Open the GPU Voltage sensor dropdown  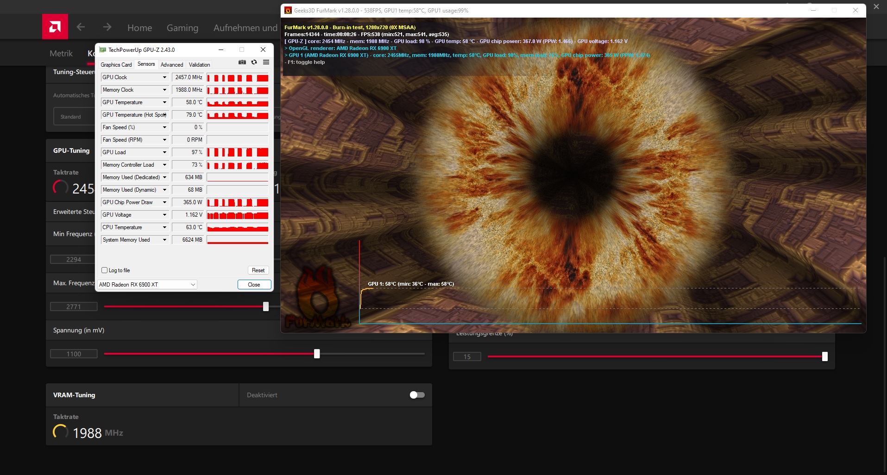pos(164,215)
